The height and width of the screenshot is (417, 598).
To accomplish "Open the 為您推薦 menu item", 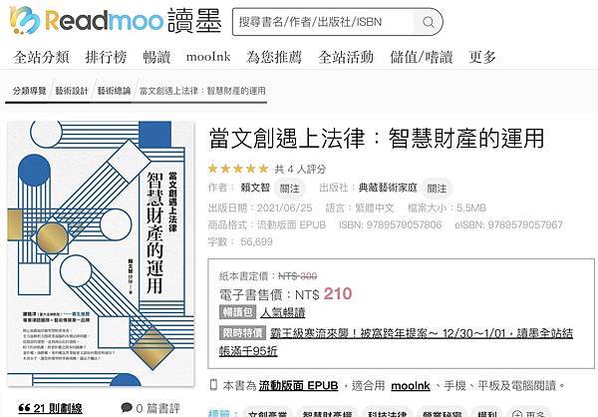I will click(274, 57).
